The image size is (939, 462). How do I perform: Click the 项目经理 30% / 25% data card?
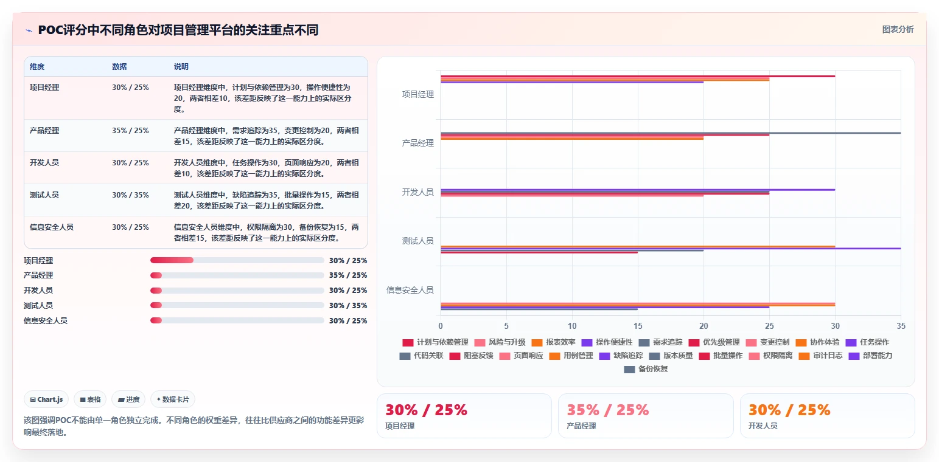click(x=464, y=416)
